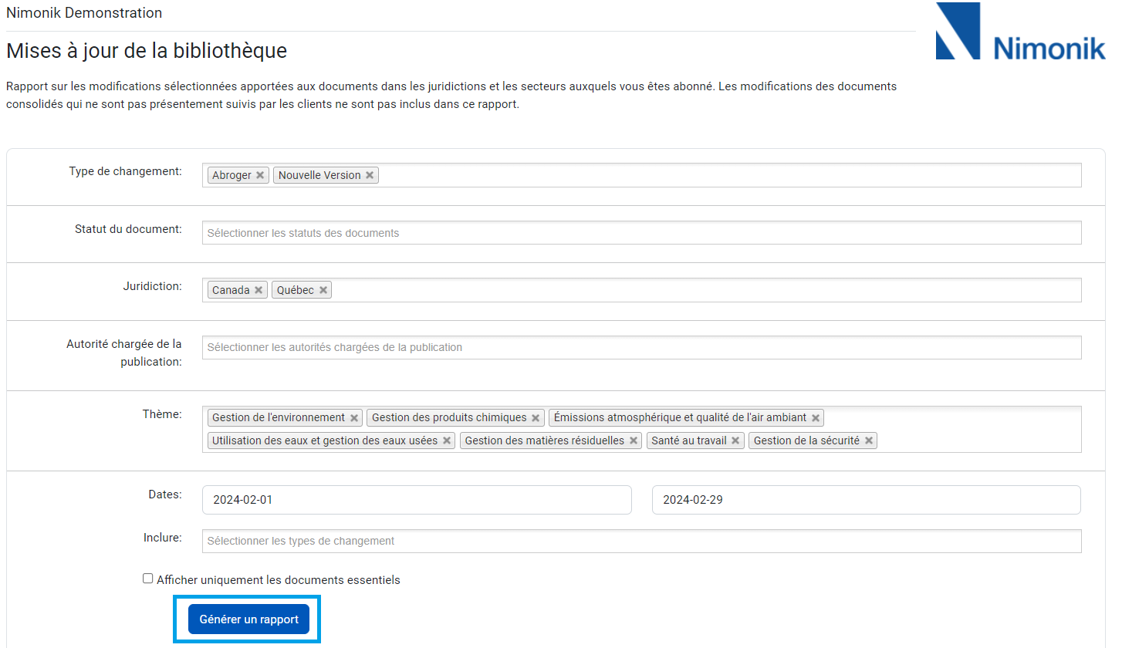The width and height of the screenshot is (1122, 648).
Task: Click the Dates label
Action: click(x=165, y=494)
